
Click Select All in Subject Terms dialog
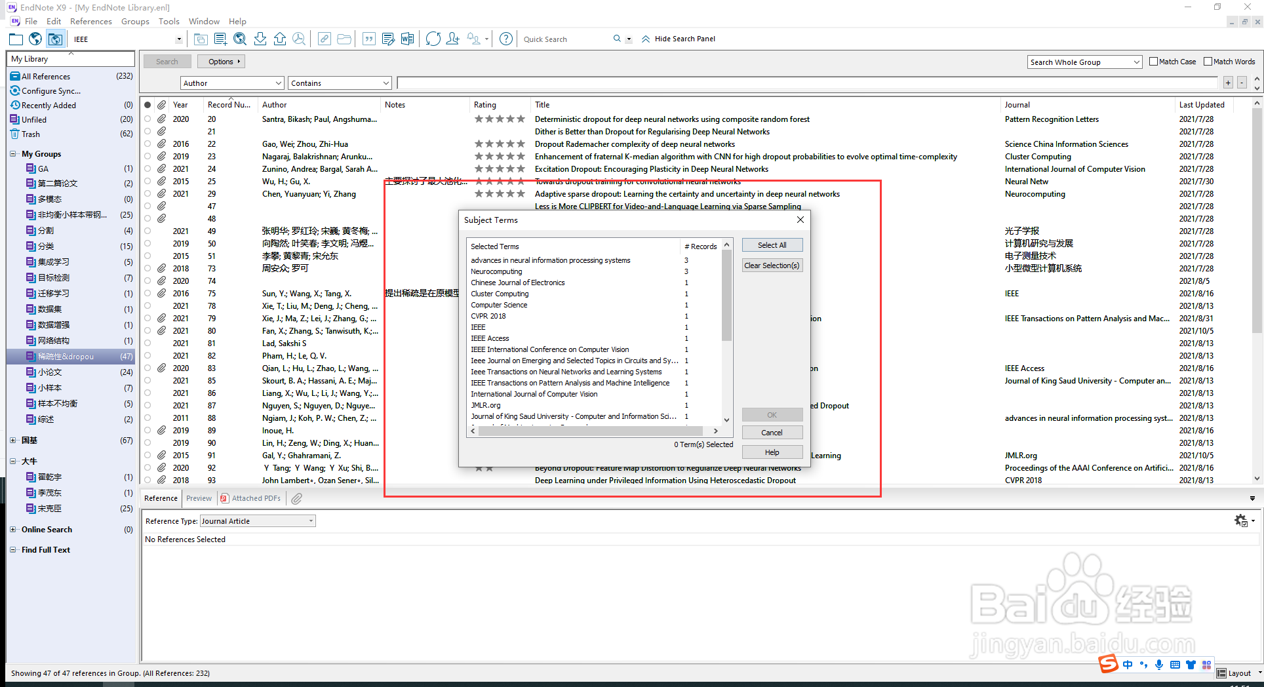(x=772, y=245)
